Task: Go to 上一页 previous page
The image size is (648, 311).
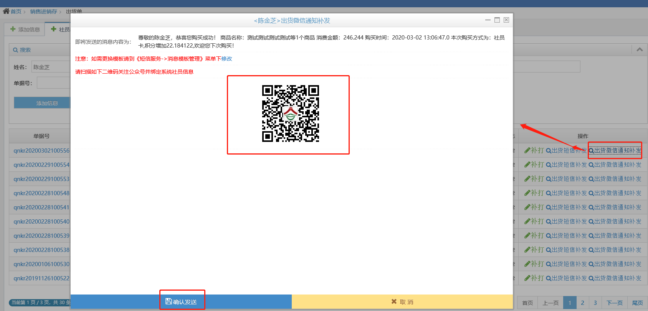Action: pyautogui.click(x=550, y=303)
